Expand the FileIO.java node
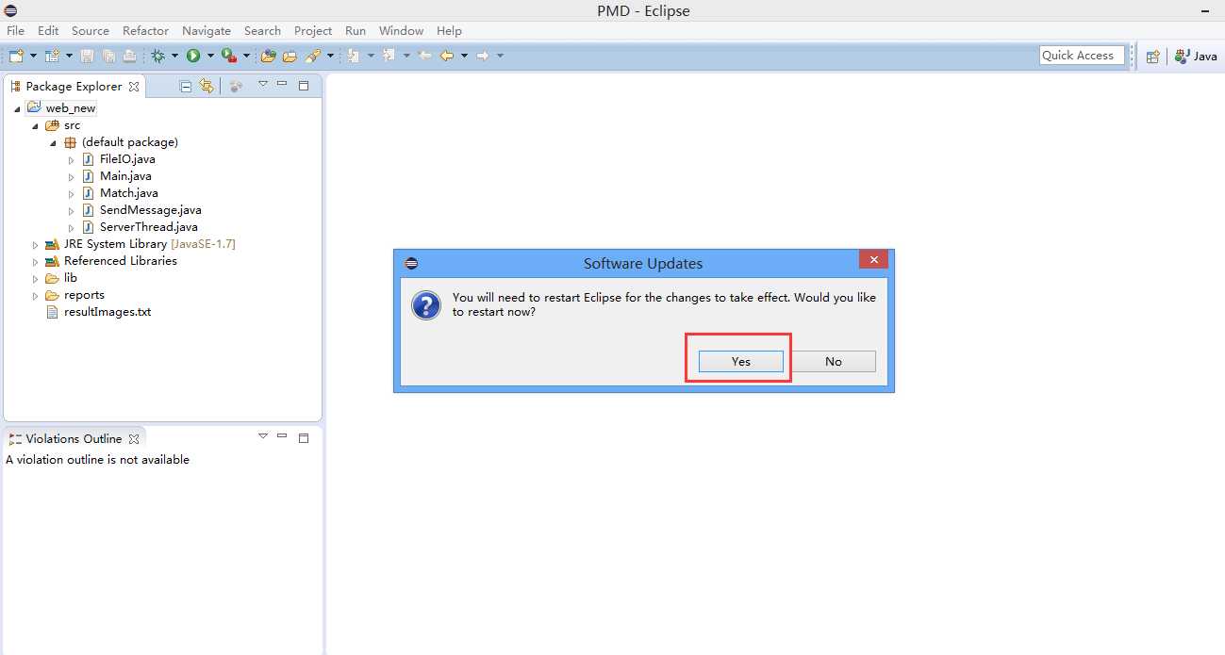1225x655 pixels. 71,159
